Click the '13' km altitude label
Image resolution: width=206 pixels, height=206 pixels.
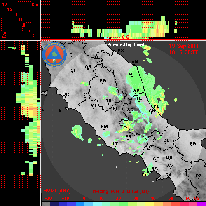(x=15, y=15)
